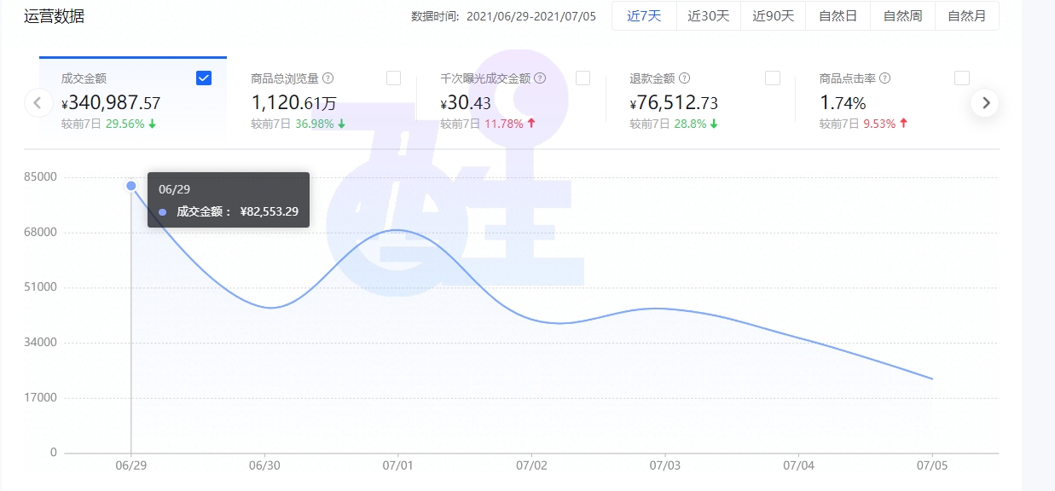The width and height of the screenshot is (1055, 491).
Task: Click the green down arrow next to 29.56%
Action: (150, 123)
